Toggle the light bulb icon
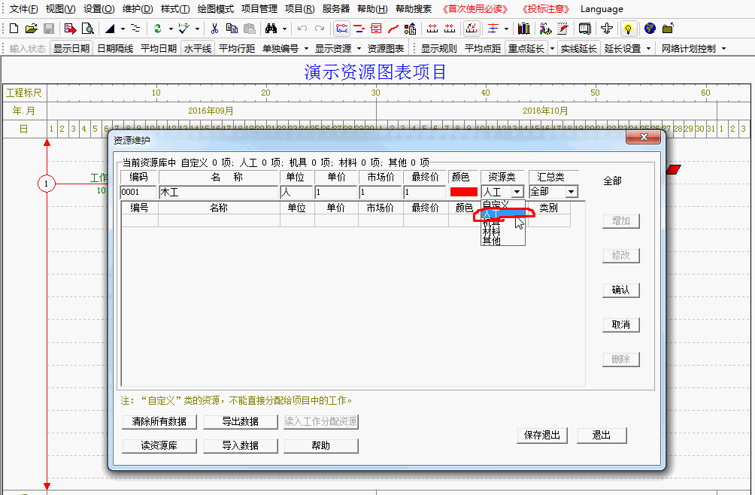The width and height of the screenshot is (755, 495). click(x=629, y=29)
